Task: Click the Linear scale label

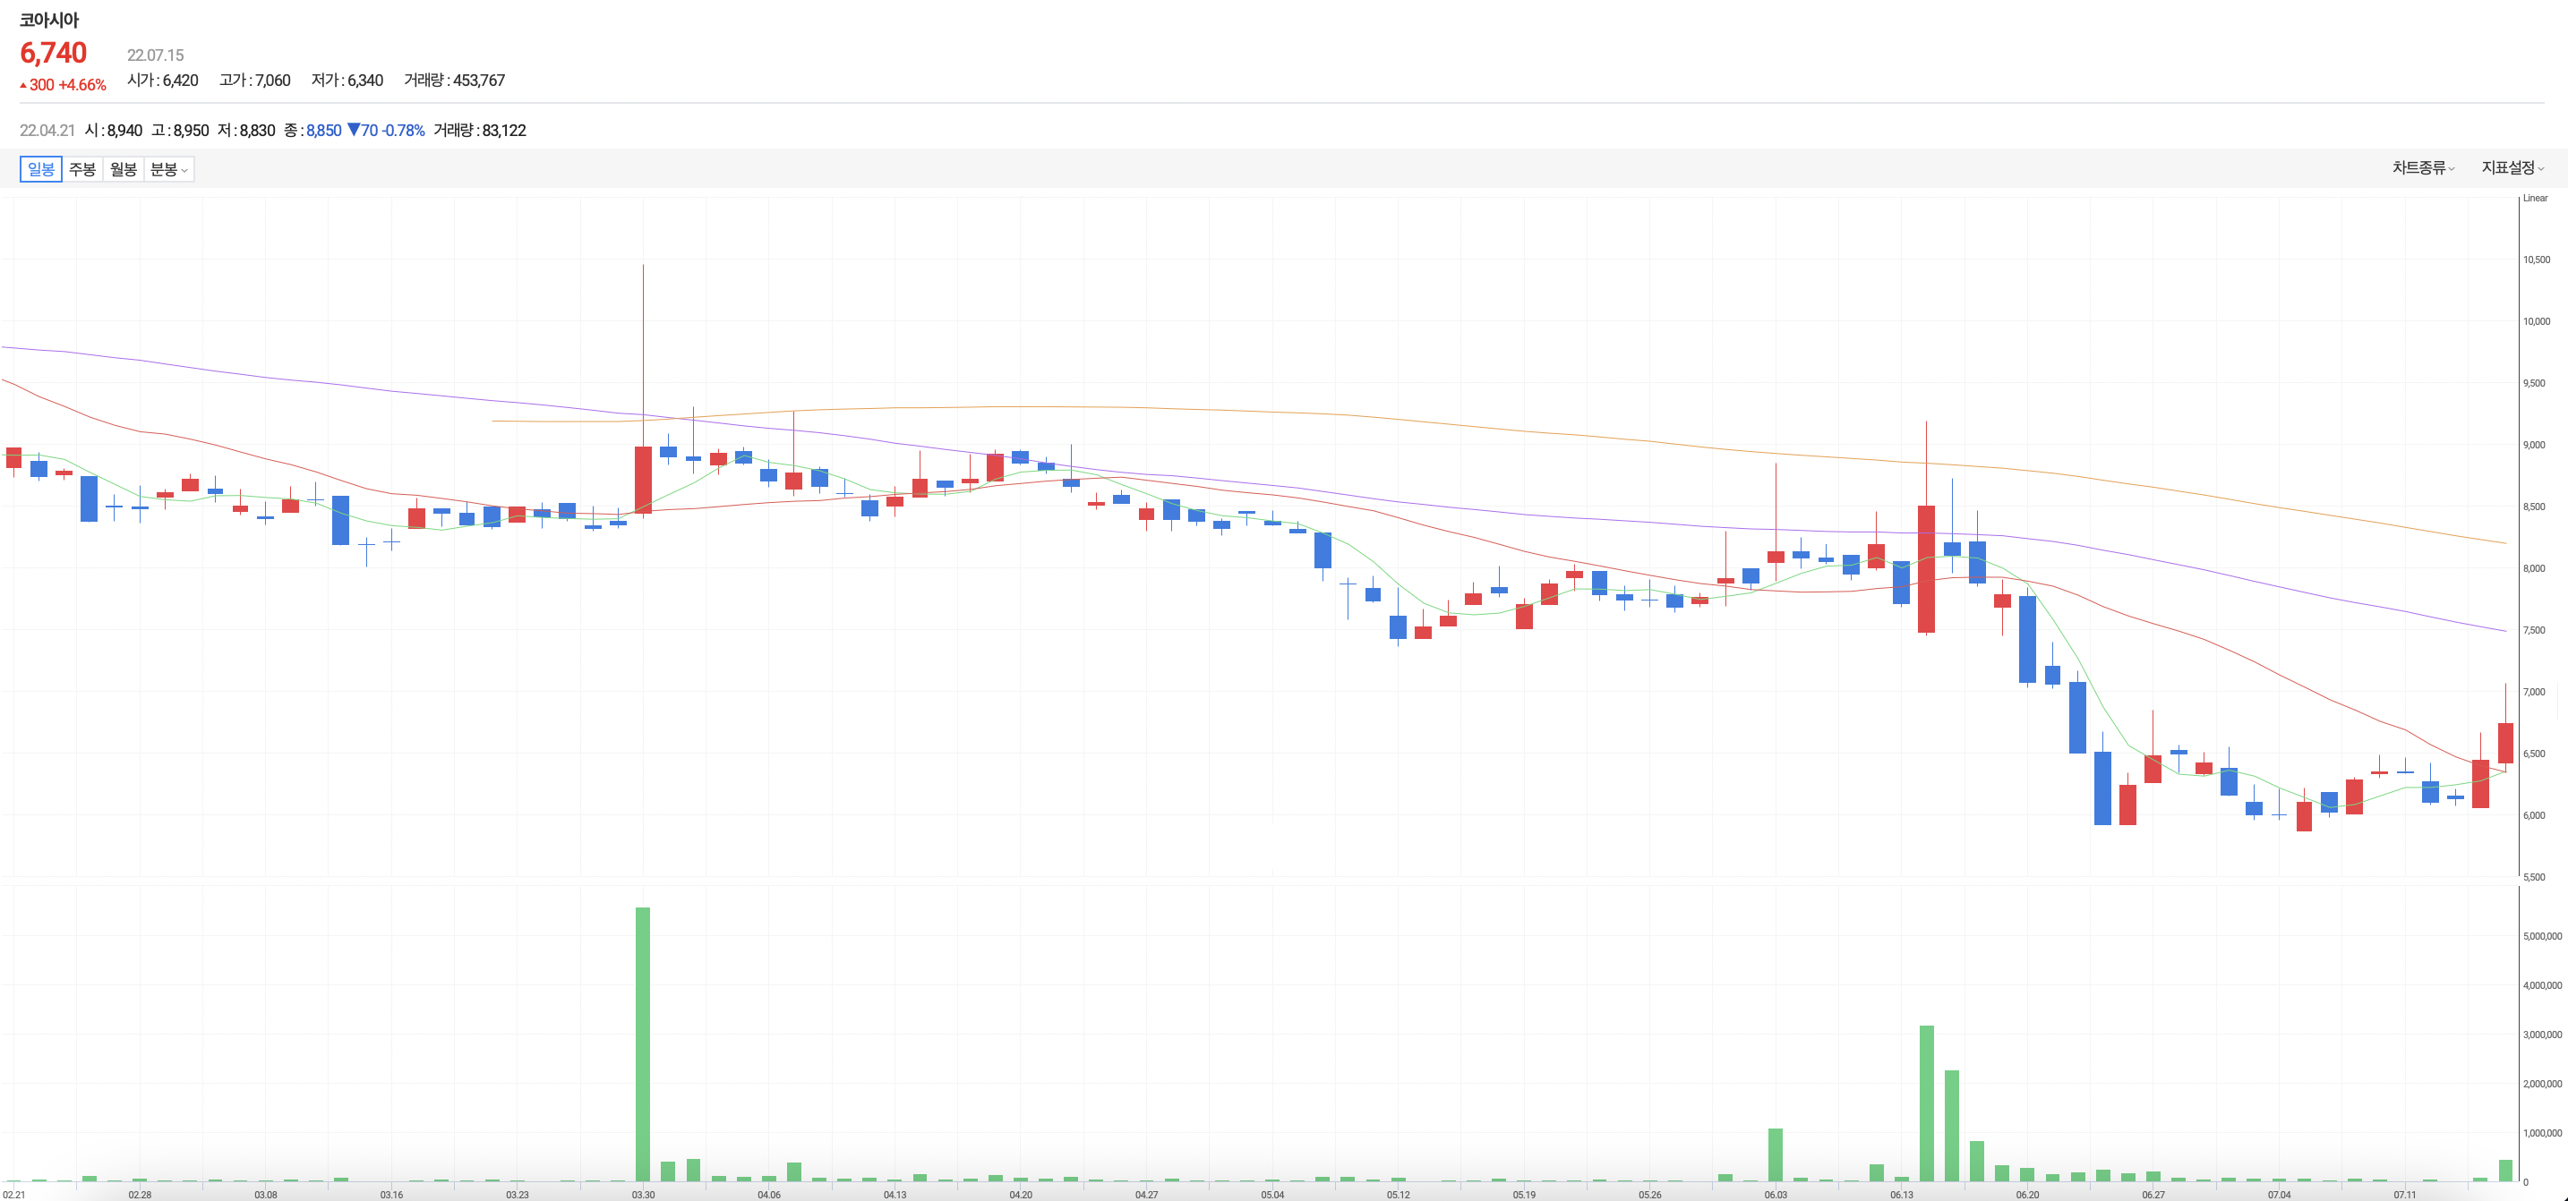Action: coord(2535,199)
